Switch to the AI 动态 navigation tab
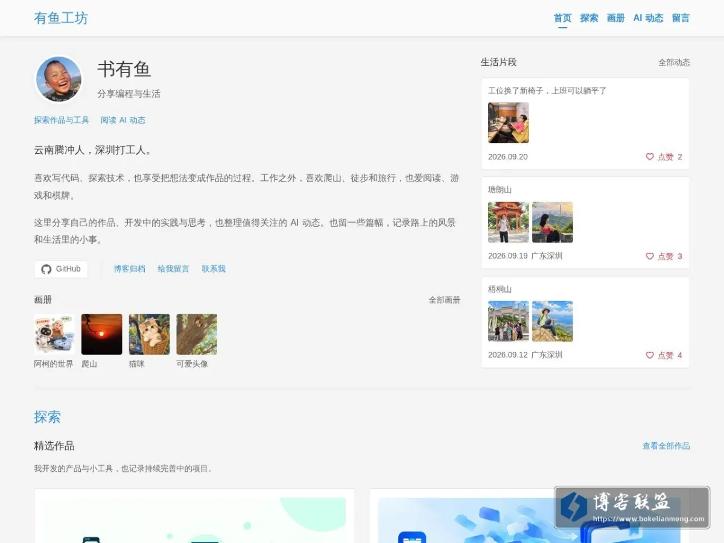This screenshot has height=543, width=724. pyautogui.click(x=648, y=18)
